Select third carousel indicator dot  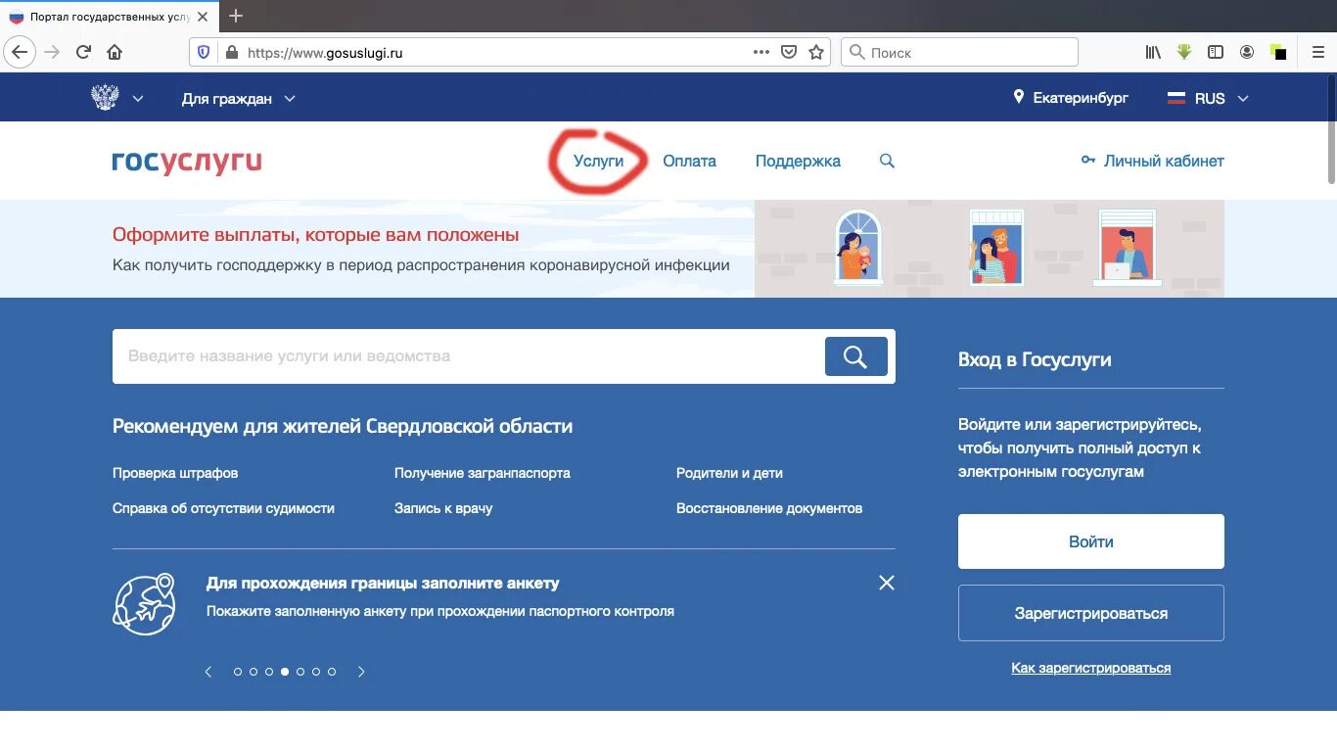coord(269,672)
